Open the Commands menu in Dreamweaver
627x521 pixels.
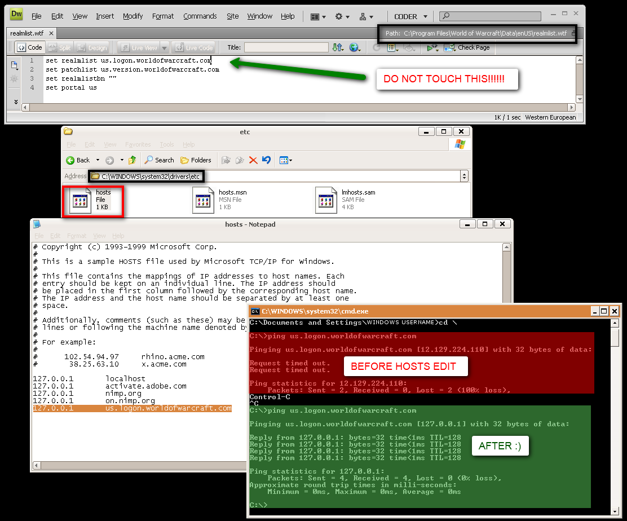click(x=200, y=16)
